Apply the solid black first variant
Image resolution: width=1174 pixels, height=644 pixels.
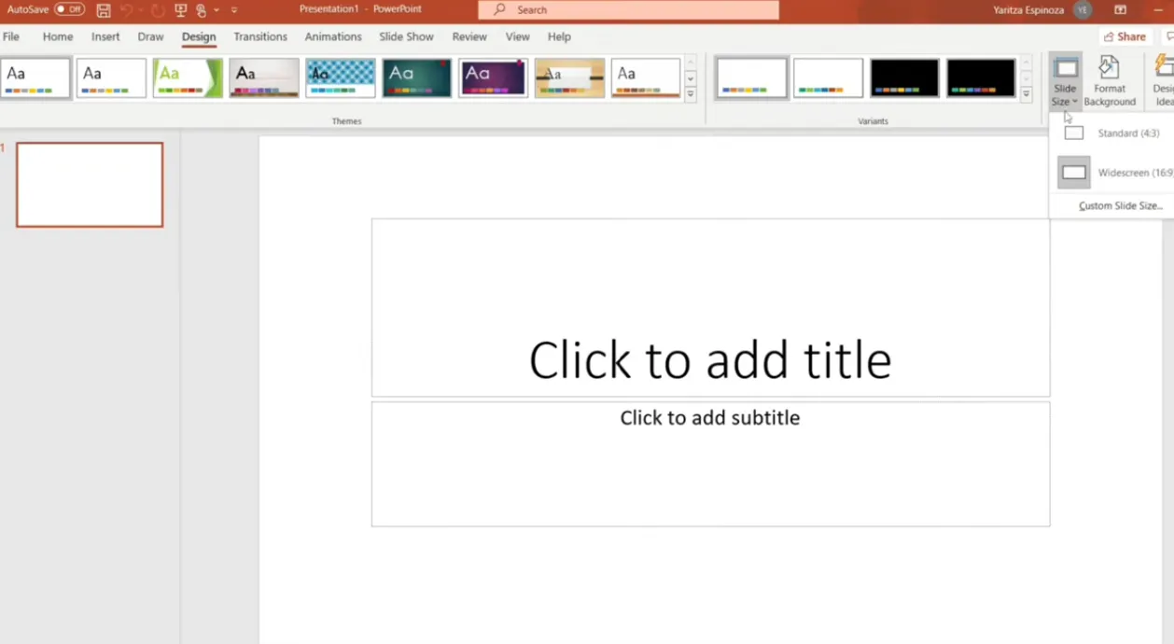904,78
